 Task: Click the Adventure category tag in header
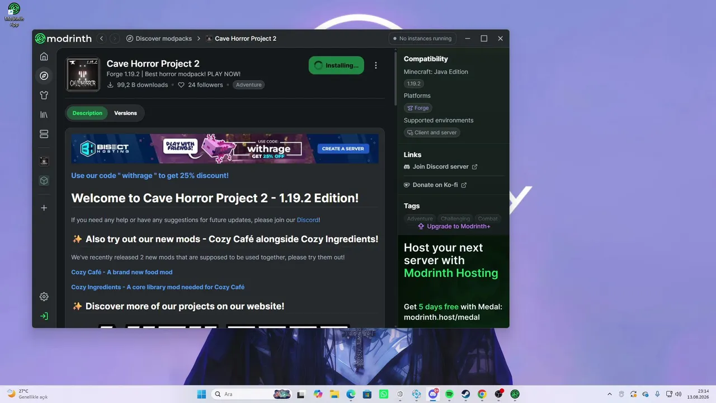tap(248, 85)
